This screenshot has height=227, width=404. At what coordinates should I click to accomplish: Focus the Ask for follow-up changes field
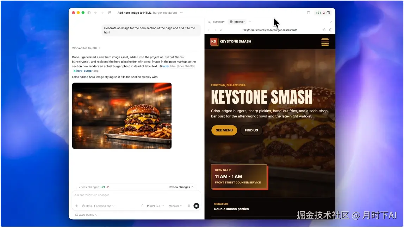[136, 195]
